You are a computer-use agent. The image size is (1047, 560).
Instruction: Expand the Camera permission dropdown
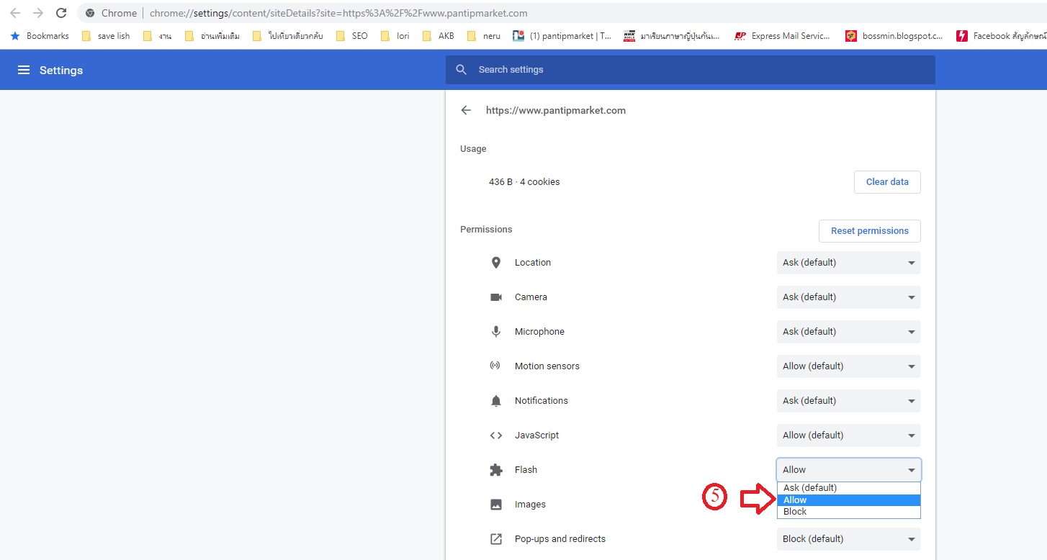(x=848, y=297)
